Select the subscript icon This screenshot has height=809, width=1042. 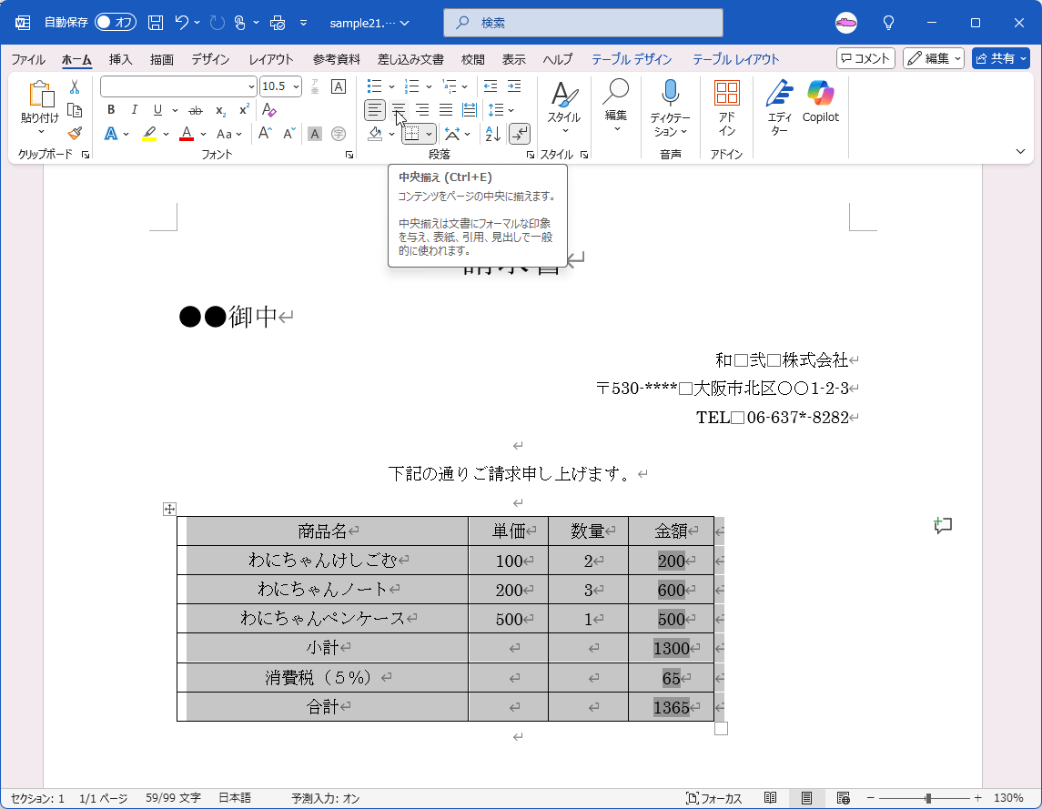click(x=218, y=110)
